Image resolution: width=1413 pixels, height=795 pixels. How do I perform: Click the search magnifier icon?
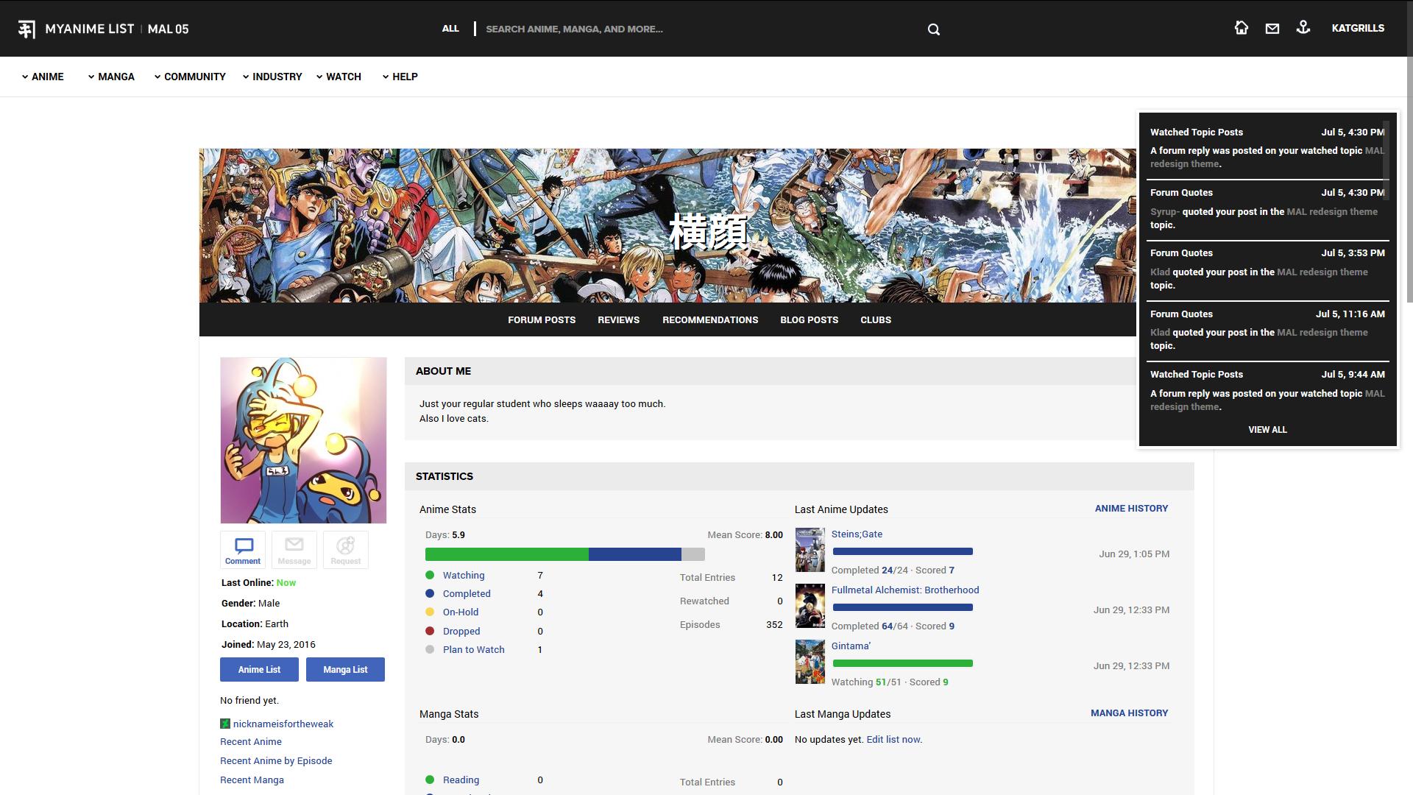(x=933, y=29)
